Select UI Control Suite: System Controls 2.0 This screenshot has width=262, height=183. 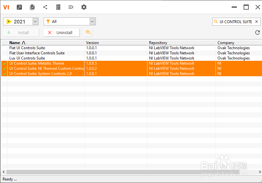[x=132, y=74]
